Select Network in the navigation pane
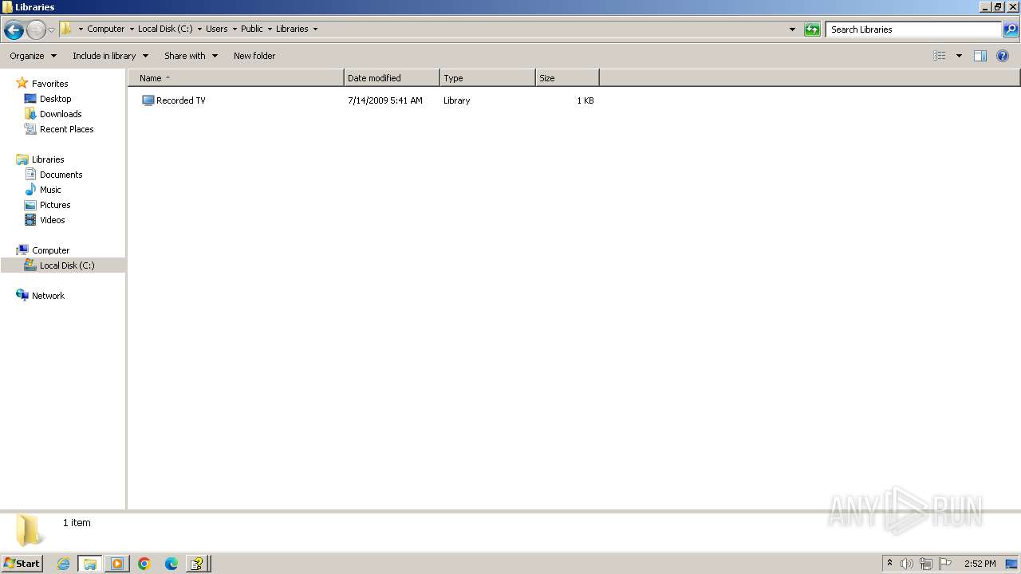 click(x=48, y=296)
